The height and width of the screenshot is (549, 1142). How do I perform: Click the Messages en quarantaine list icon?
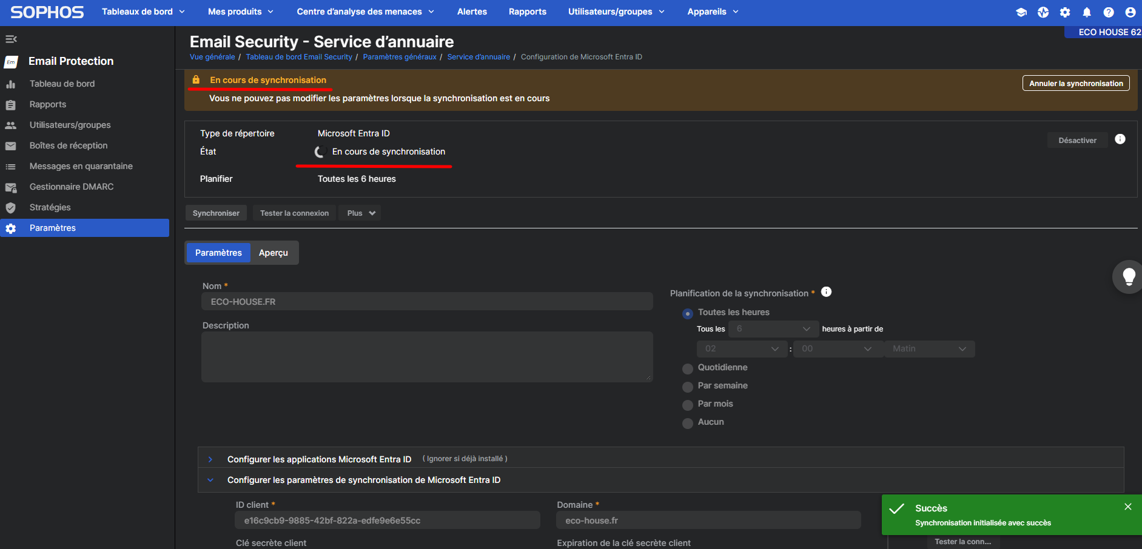click(x=11, y=167)
